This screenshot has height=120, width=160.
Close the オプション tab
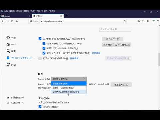click(61, 16)
